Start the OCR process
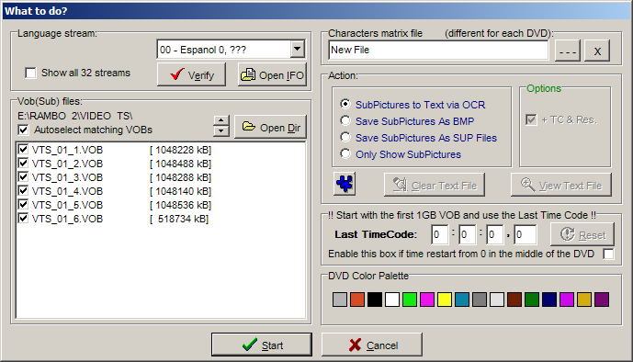The width and height of the screenshot is (633, 362). pyautogui.click(x=262, y=345)
